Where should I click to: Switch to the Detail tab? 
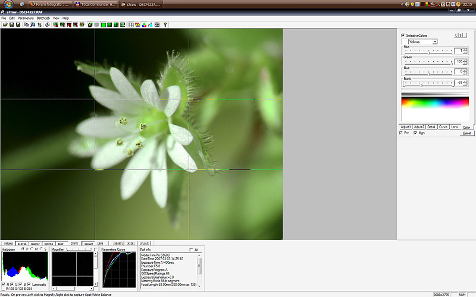click(x=431, y=127)
